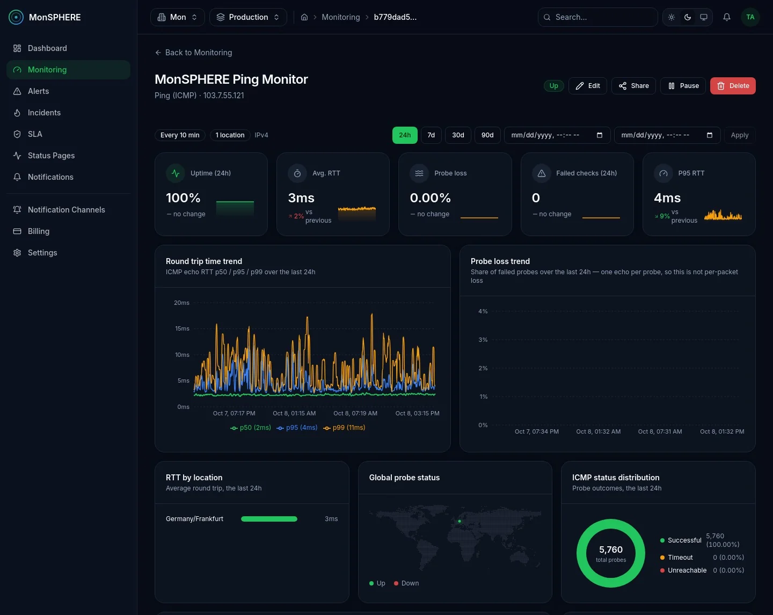Click the Germany/Frankfurt probe dot on the map
The width and height of the screenshot is (773, 615).
tap(460, 521)
